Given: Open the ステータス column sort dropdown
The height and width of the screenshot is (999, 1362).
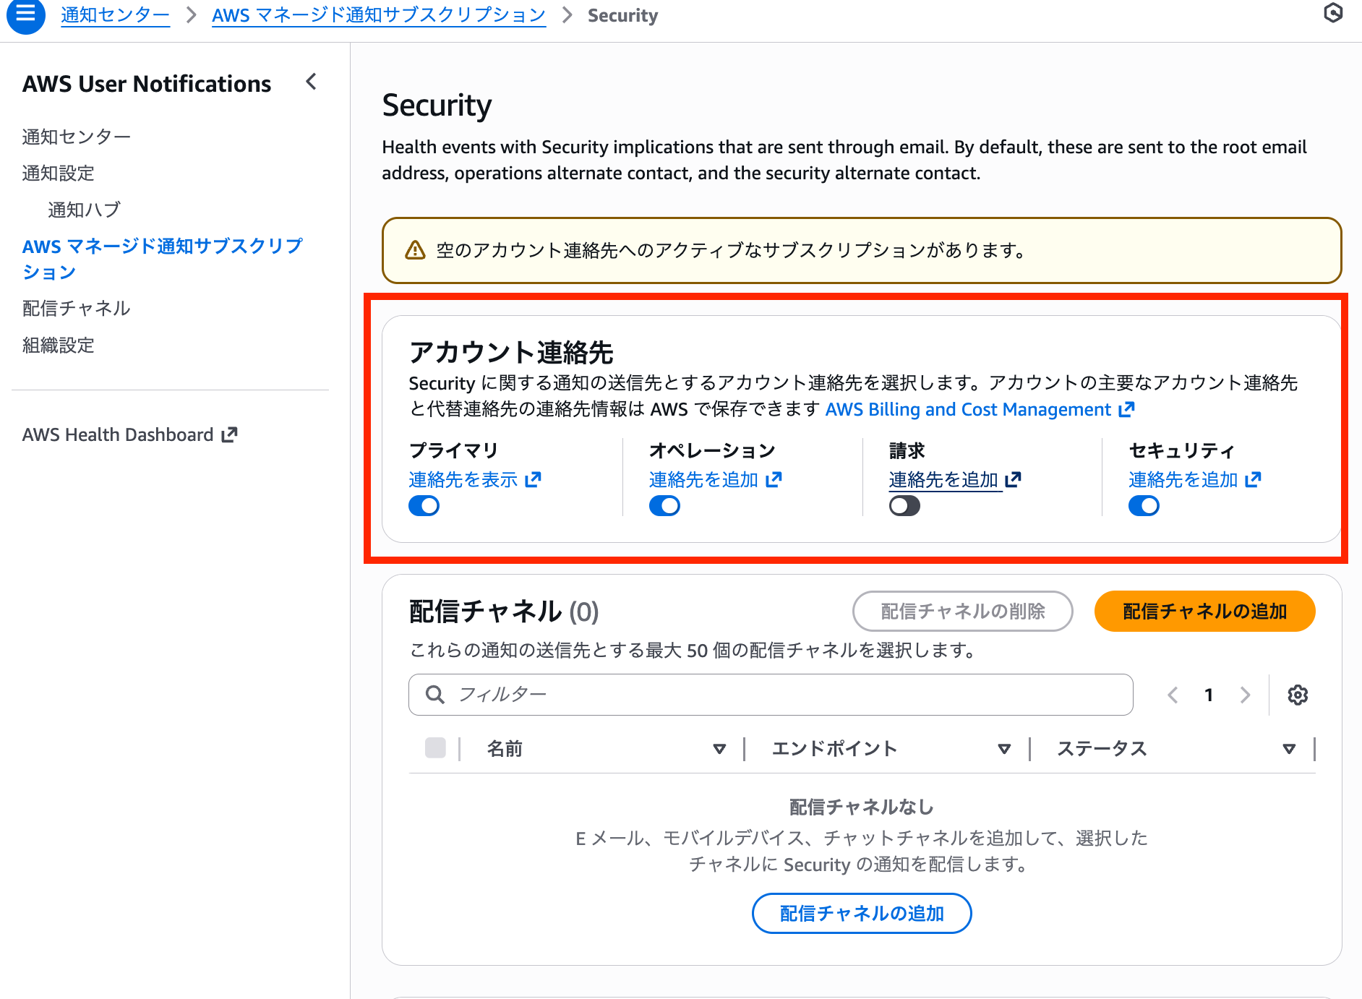Looking at the screenshot, I should click(x=1288, y=749).
